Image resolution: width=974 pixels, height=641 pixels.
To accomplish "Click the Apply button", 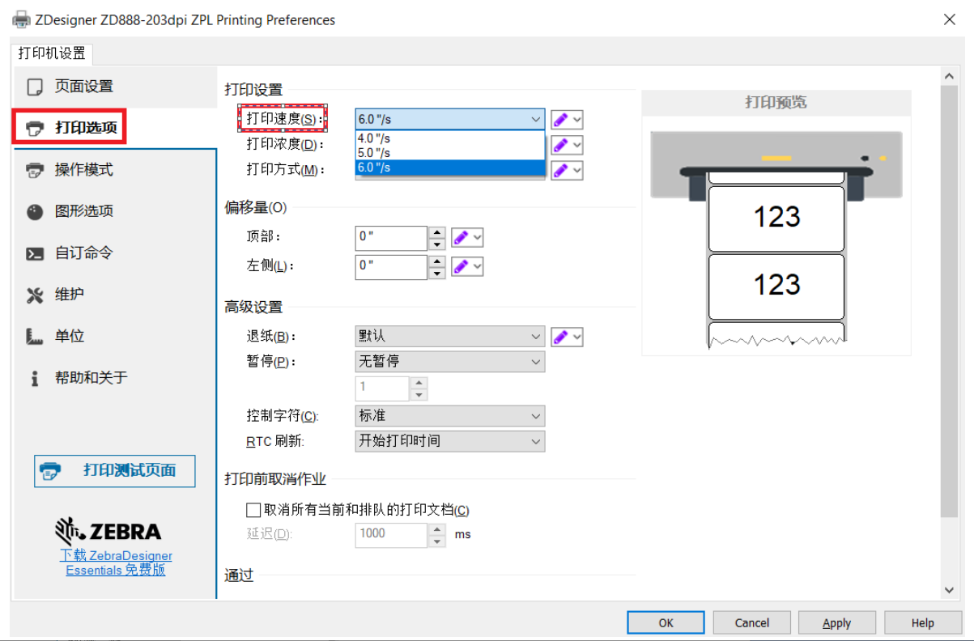I will pos(837,622).
